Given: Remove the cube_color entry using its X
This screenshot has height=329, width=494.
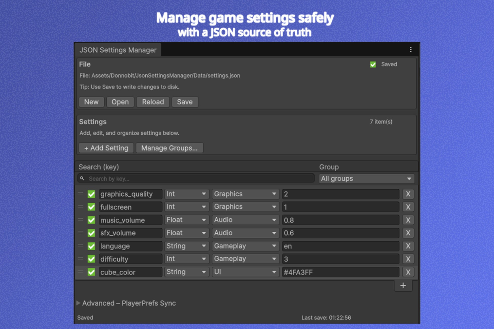Looking at the screenshot, I should coord(408,272).
